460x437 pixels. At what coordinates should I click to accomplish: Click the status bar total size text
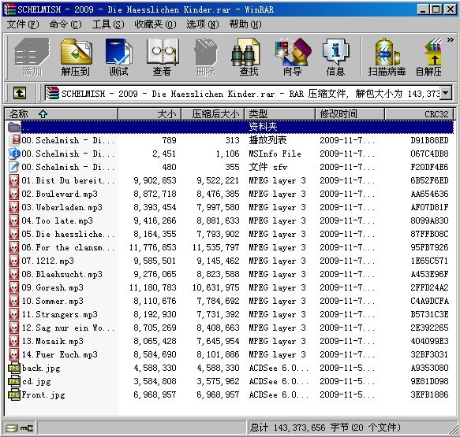[325, 428]
